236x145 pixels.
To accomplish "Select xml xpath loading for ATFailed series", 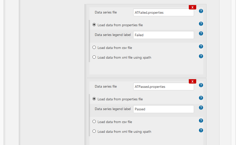I will [94, 57].
